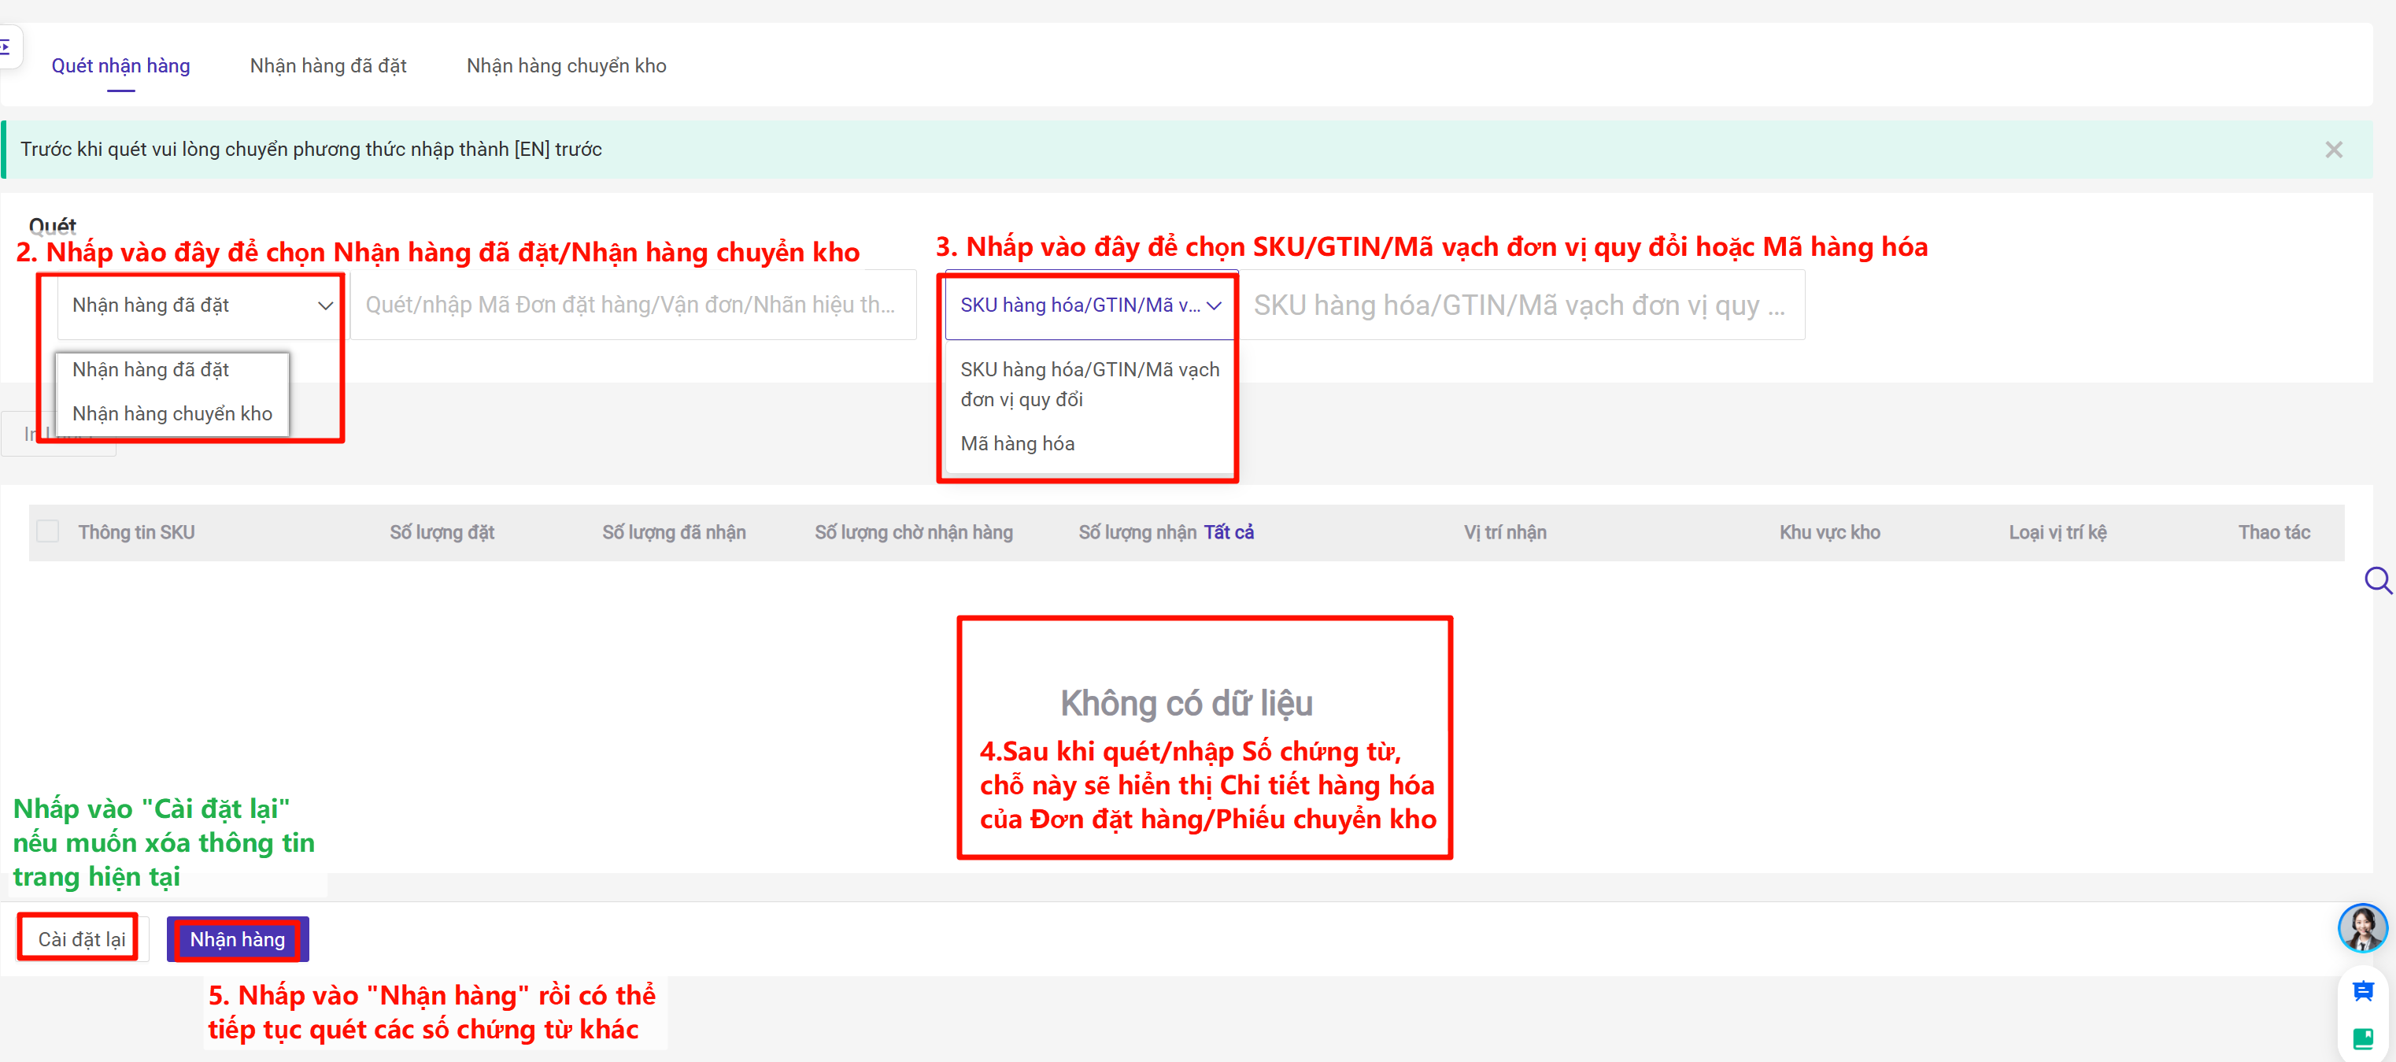Select the Quét nhận hàng tab
Image resolution: width=2396 pixels, height=1062 pixels.
[x=120, y=66]
